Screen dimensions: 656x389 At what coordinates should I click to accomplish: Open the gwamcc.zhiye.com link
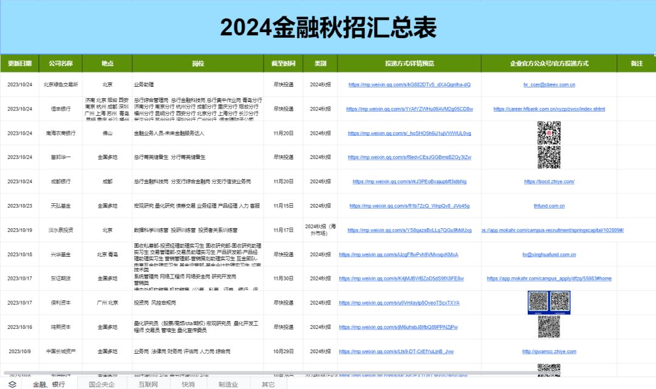(x=549, y=351)
